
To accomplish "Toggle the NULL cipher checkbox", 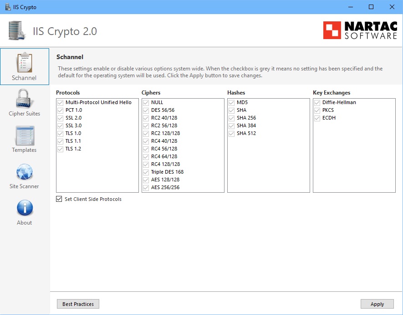I will pos(146,103).
